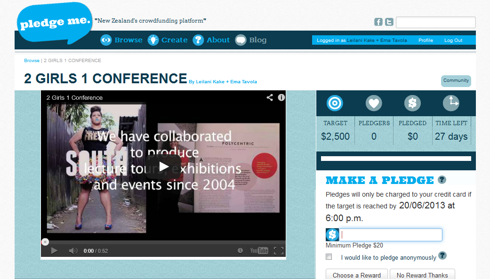Click the YouTube logo in the player

click(x=259, y=251)
